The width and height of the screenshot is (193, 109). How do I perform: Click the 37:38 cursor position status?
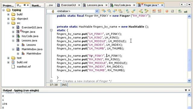click(54, 85)
